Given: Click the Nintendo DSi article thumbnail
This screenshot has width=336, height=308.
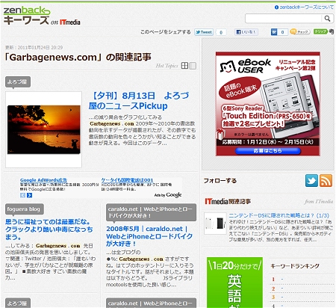Looking at the screenshot, I should 215,224.
